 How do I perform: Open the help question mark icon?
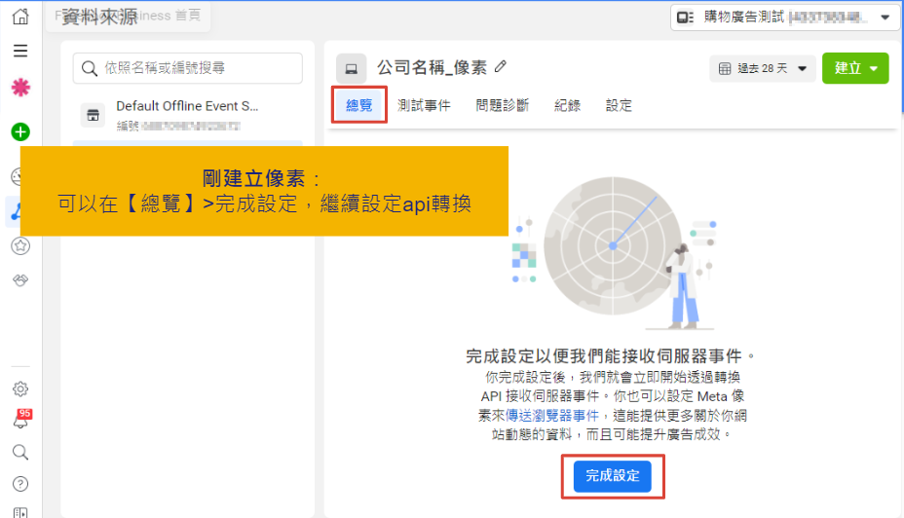[x=20, y=483]
